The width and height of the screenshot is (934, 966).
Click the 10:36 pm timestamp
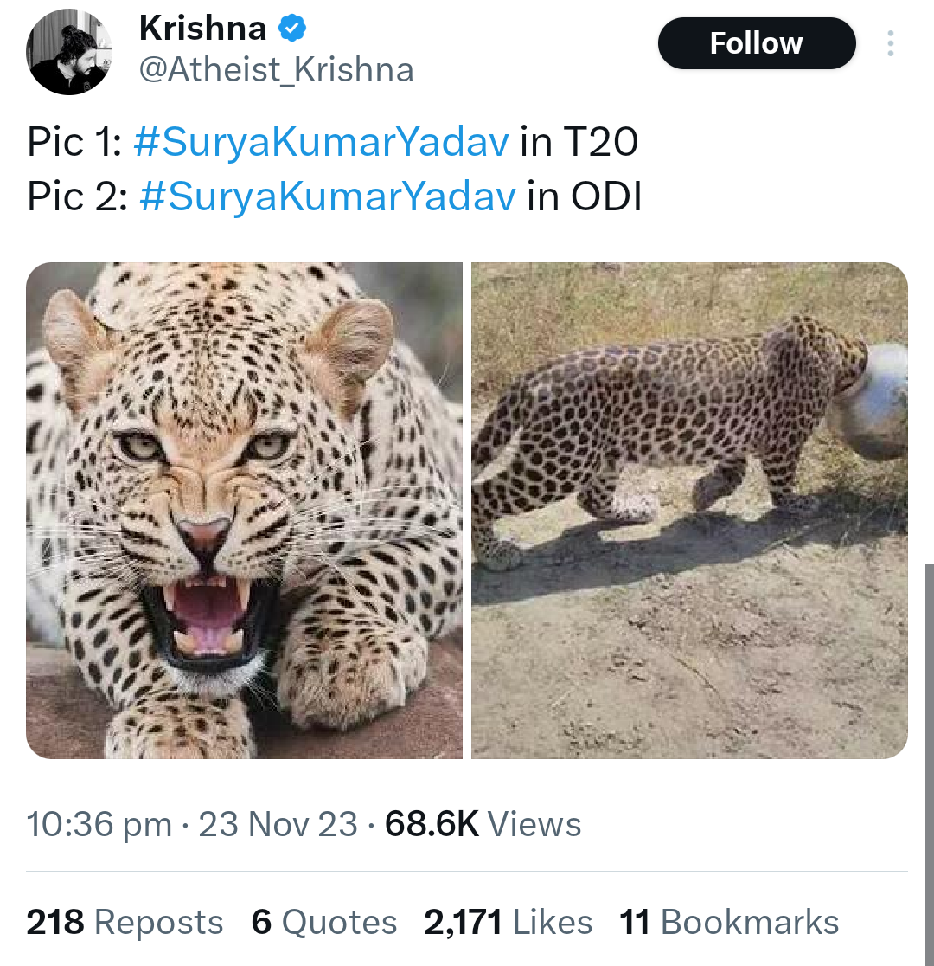pos(99,824)
